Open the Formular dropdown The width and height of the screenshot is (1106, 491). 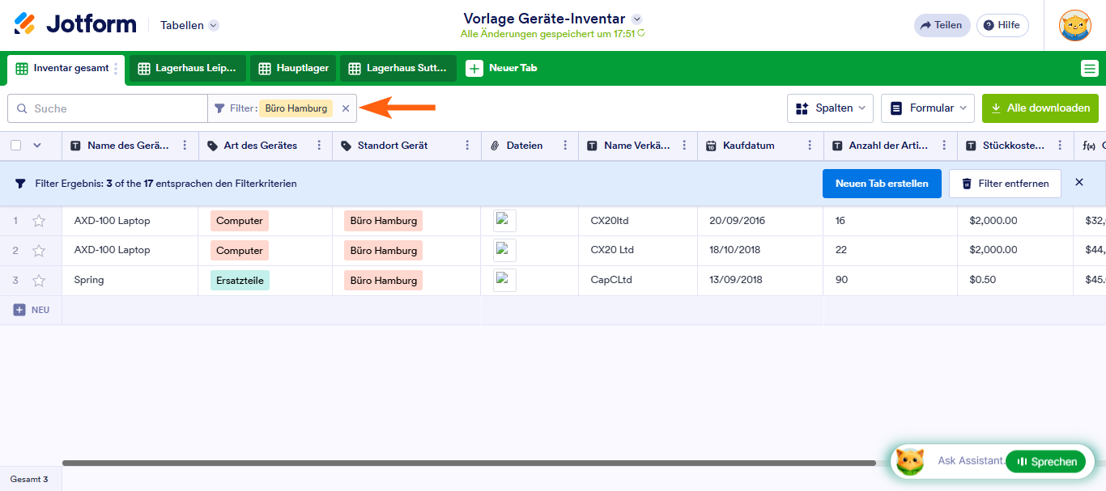click(928, 108)
